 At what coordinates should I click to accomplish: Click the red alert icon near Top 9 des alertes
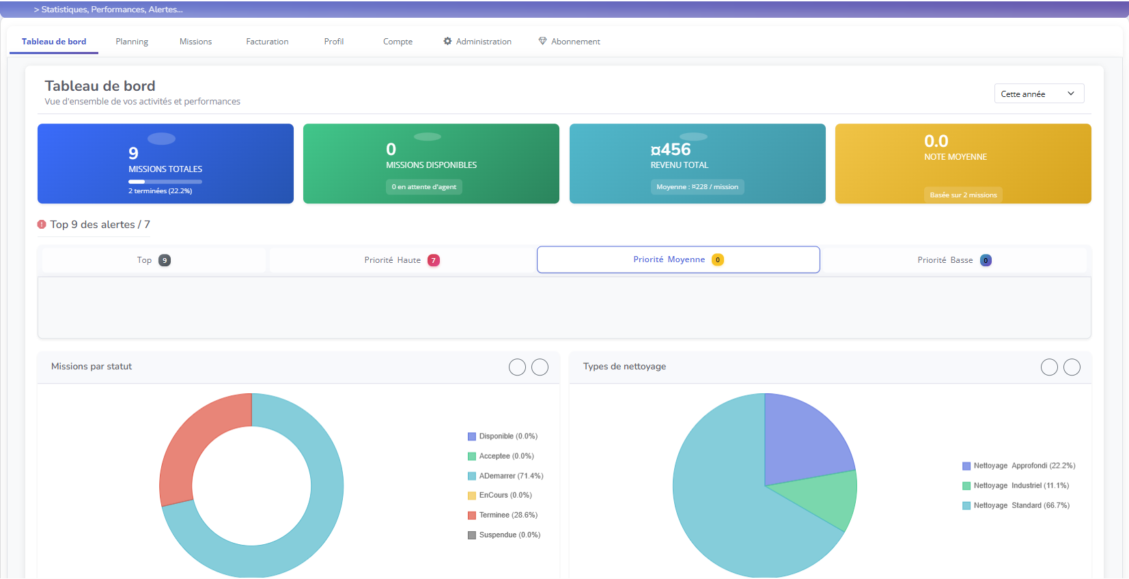42,225
